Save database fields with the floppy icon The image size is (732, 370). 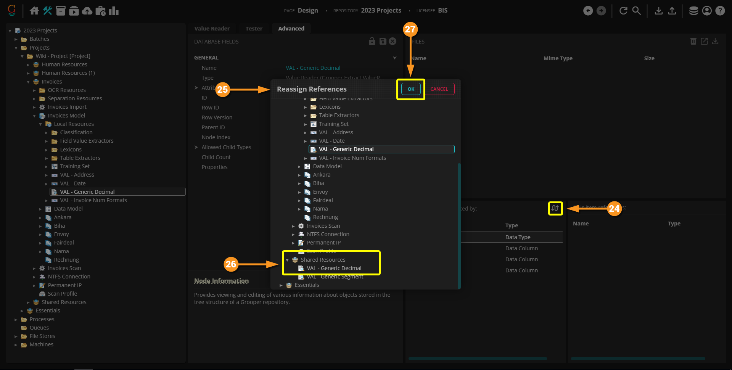click(383, 41)
